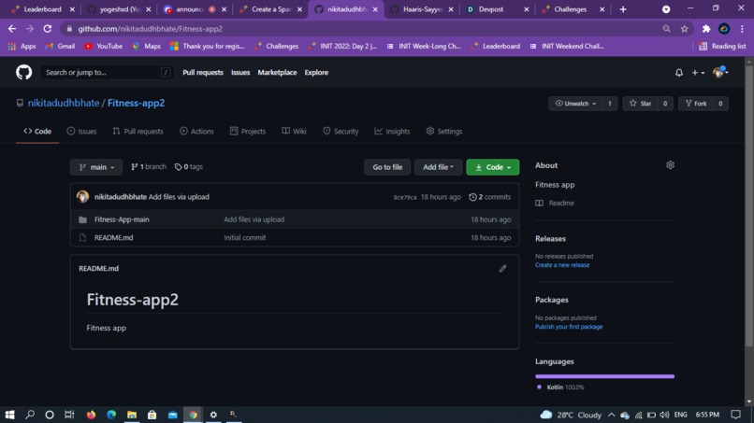Switch to the repository Pull requests tab

coord(138,131)
